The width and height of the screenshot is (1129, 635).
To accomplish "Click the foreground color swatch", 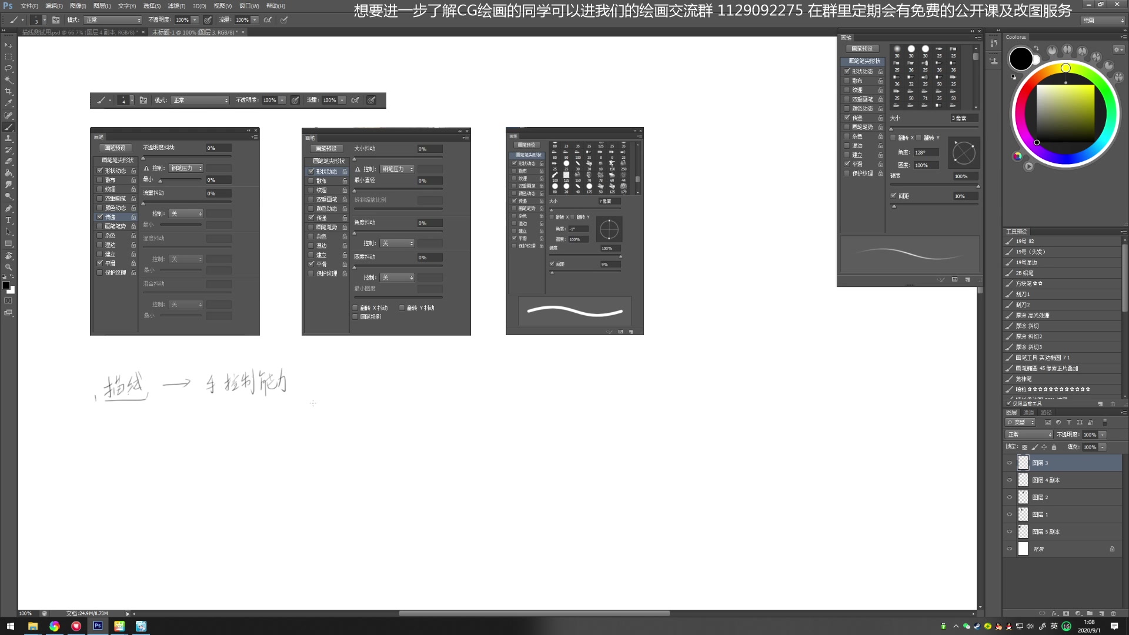I will [x=7, y=285].
